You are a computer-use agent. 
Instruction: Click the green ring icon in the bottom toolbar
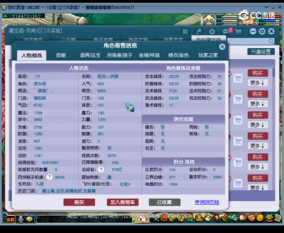click(269, 217)
